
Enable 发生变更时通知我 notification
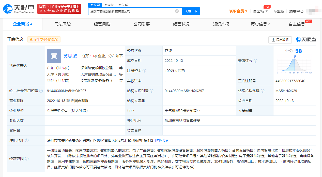point(44,40)
